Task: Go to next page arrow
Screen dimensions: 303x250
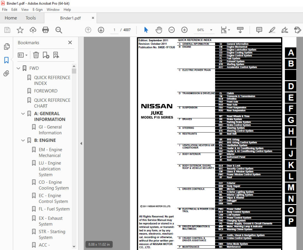Action: (101, 30)
